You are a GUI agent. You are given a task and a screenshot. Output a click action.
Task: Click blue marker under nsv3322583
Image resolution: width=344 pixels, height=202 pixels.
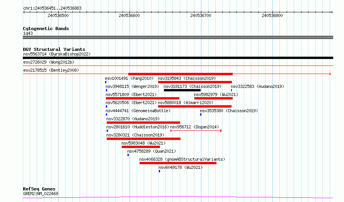click(232, 90)
